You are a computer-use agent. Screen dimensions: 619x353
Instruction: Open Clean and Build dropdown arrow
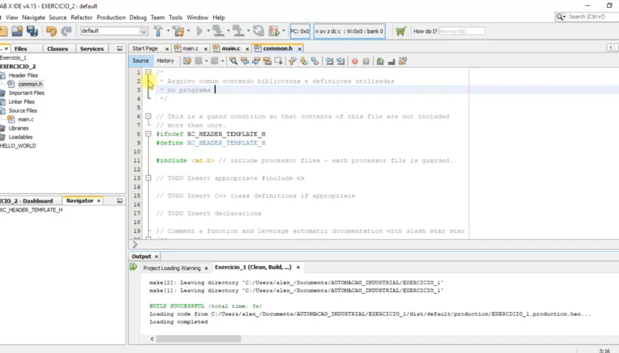[189, 31]
